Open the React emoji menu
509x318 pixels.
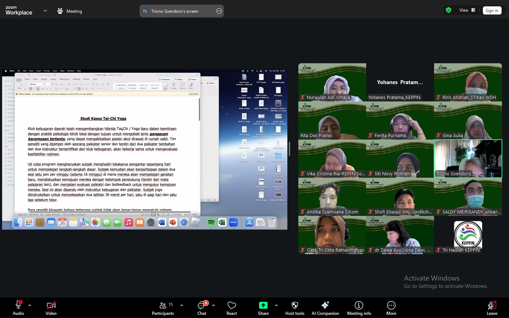pyautogui.click(x=232, y=307)
